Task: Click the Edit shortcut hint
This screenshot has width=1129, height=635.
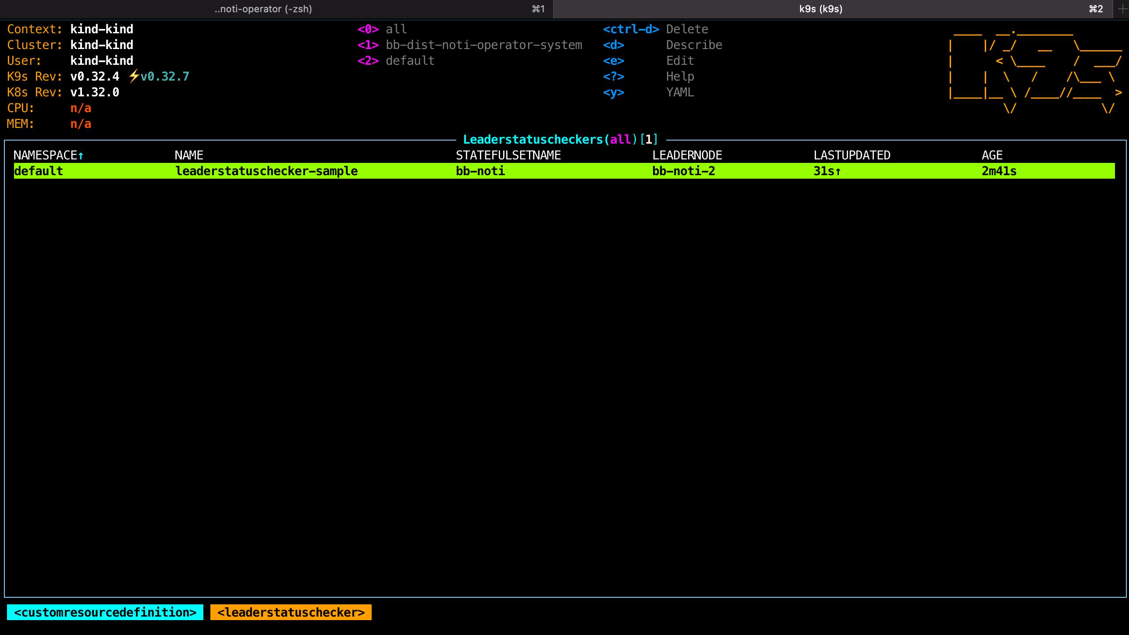Action: (680, 60)
